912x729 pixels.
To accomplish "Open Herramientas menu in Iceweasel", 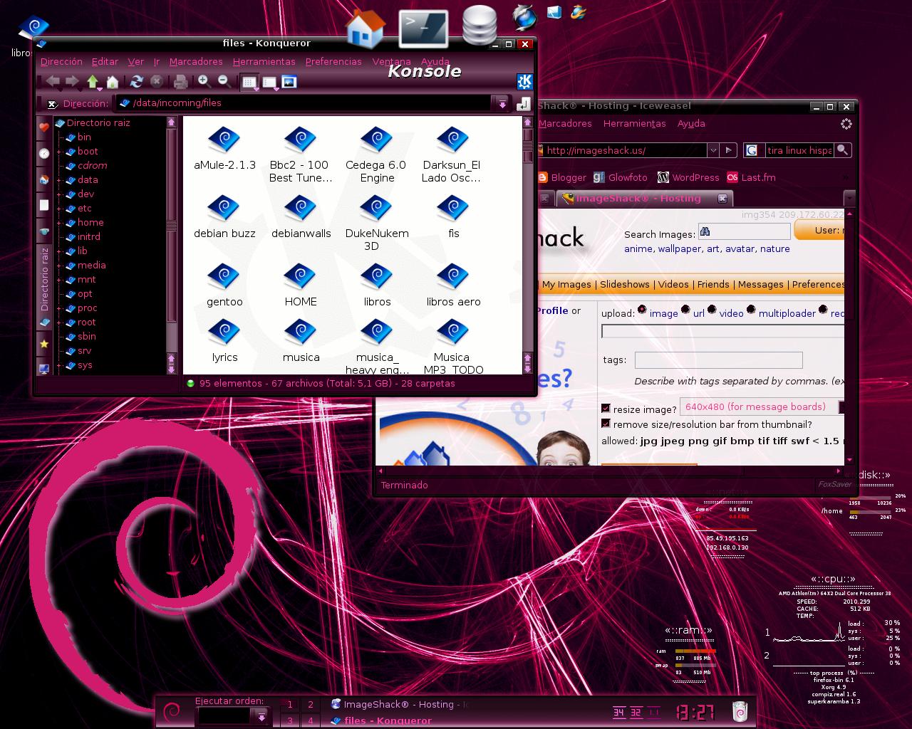I will point(634,123).
